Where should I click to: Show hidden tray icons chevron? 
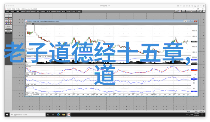[187, 114]
